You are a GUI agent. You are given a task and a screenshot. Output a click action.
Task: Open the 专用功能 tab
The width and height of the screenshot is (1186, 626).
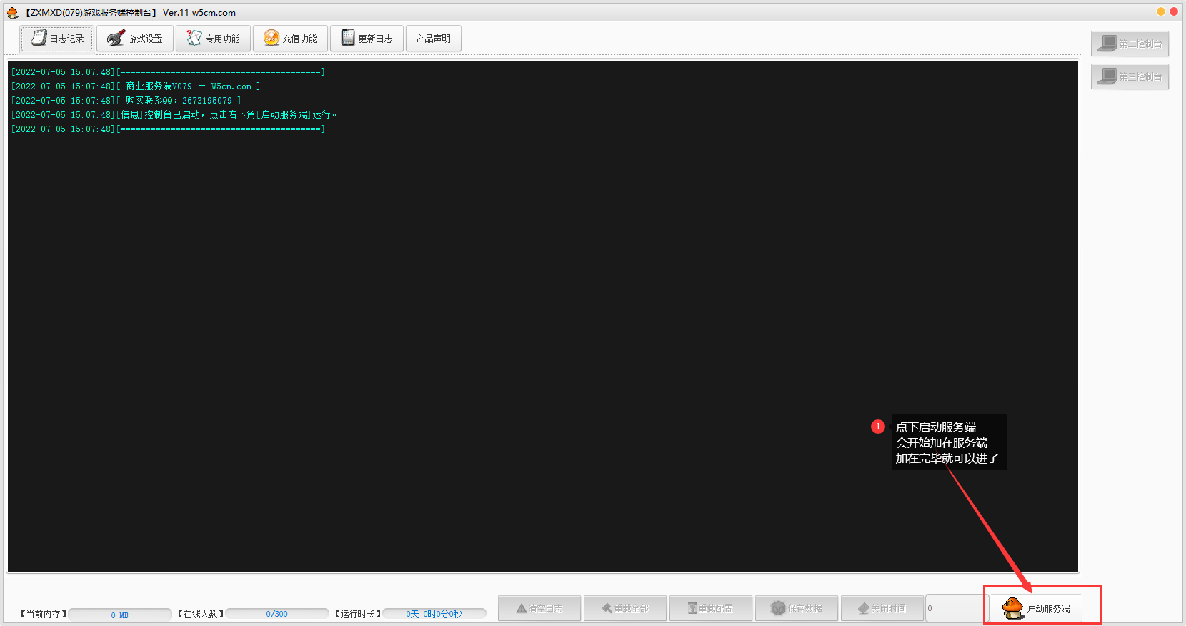click(214, 39)
